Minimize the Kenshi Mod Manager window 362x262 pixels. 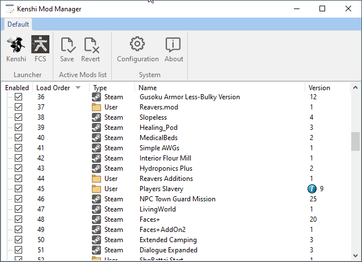[x=297, y=9]
